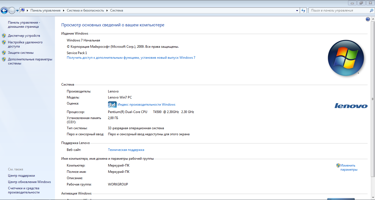Click model value 'Lenovo Win7 PC'
Image resolution: width=375 pixels, height=200 pixels.
[x=120, y=97]
